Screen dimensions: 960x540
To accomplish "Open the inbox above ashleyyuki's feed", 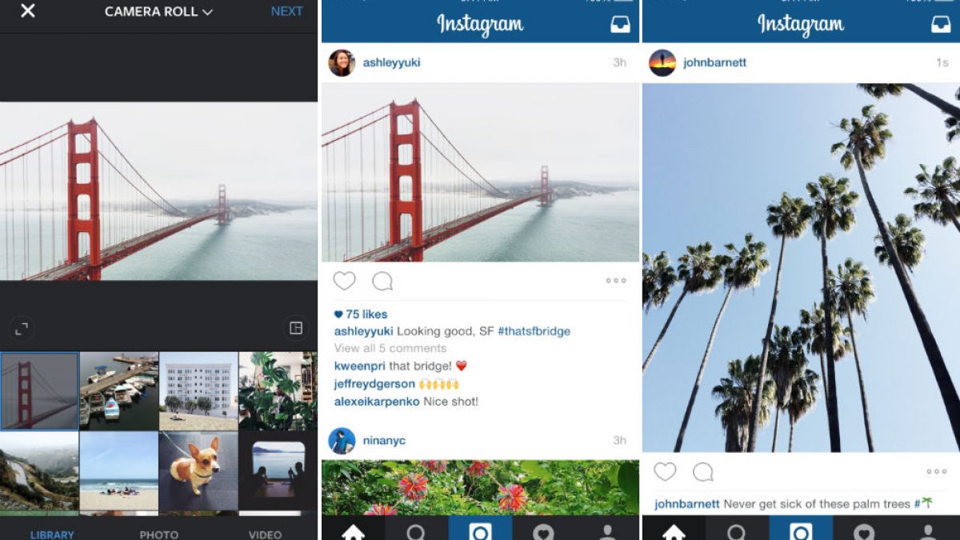I will point(620,25).
